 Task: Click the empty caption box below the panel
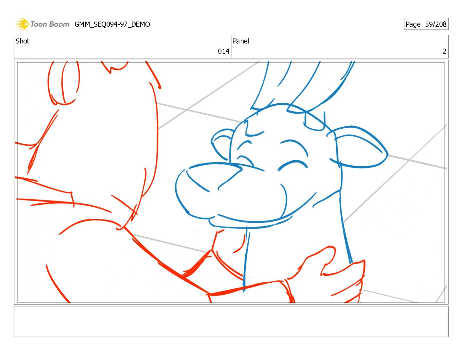231,322
